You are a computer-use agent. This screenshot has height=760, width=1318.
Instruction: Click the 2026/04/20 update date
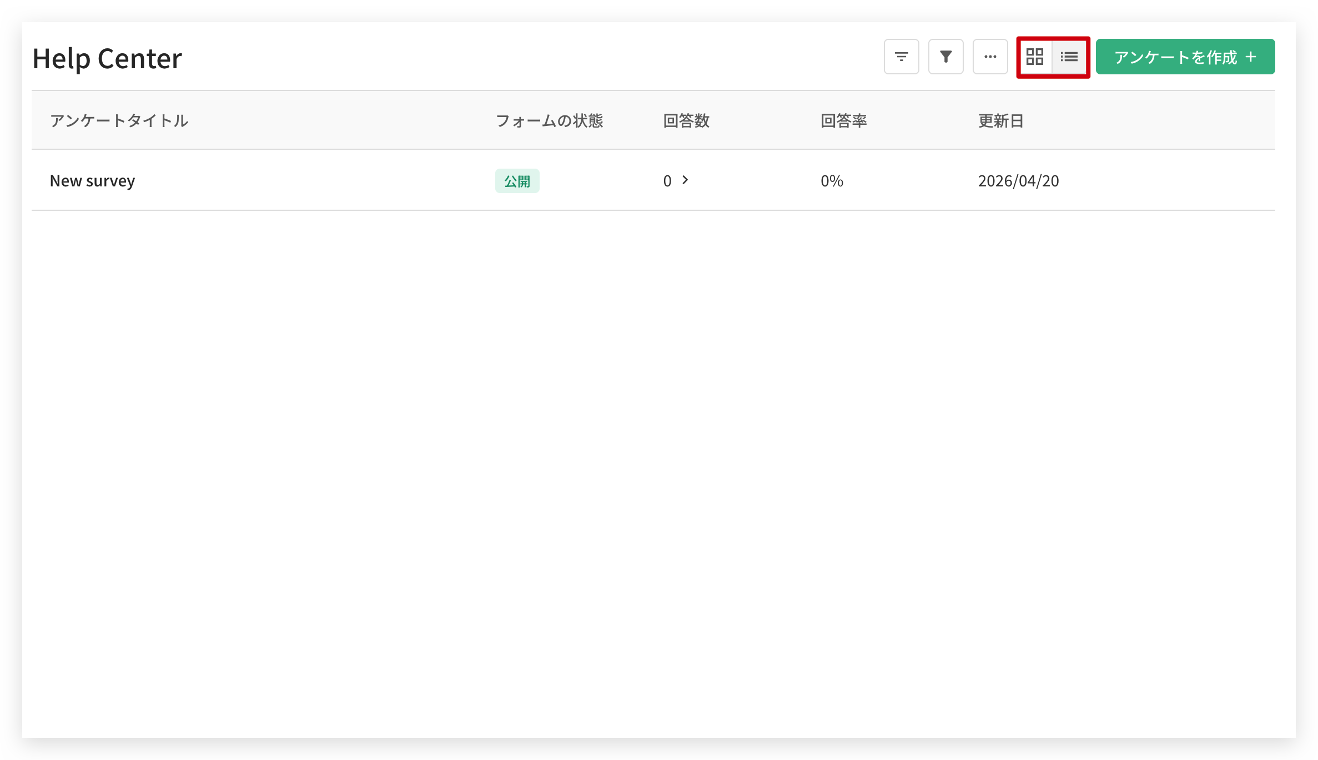coord(1018,181)
